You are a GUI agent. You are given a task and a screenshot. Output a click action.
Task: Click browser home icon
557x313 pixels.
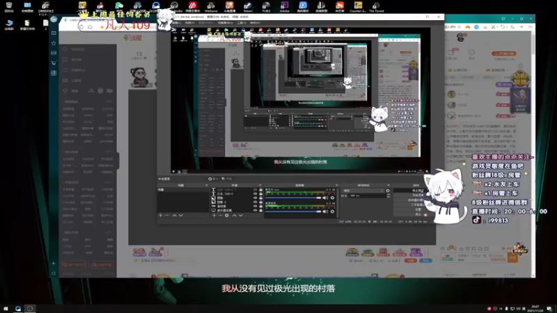click(91, 27)
